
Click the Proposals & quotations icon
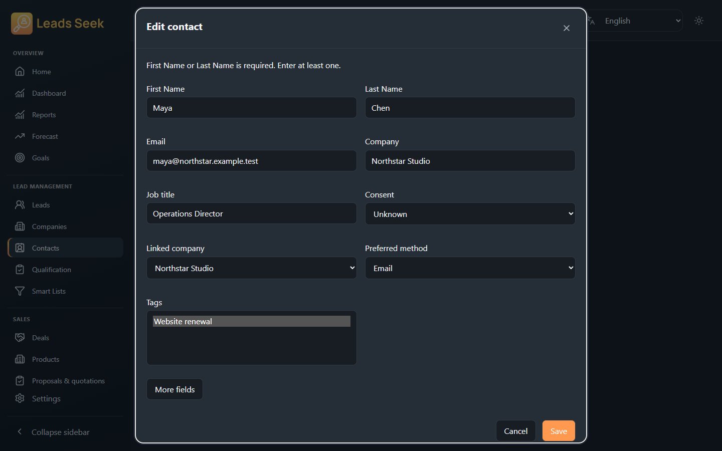20,381
